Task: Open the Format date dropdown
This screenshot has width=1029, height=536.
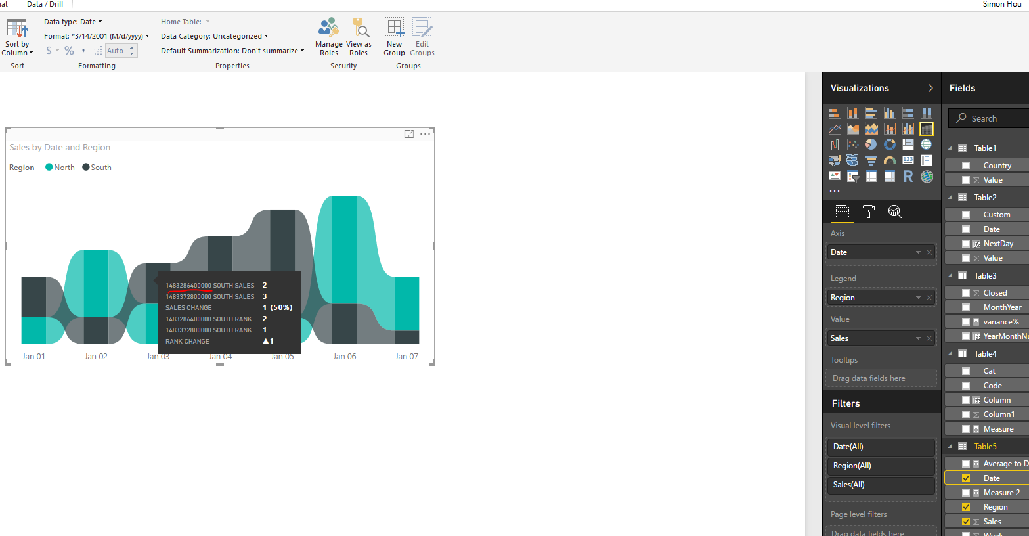Action: pyautogui.click(x=97, y=36)
